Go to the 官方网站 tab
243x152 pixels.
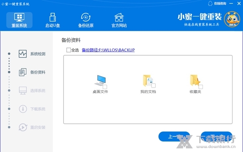coord(119,20)
